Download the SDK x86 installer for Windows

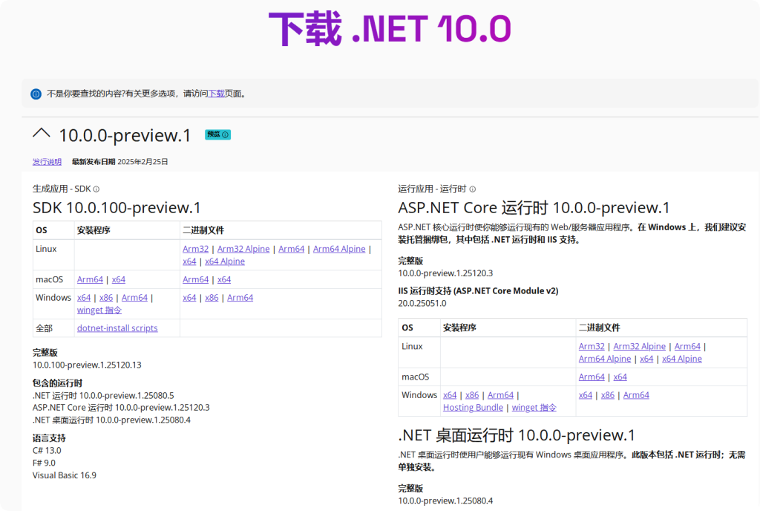click(x=106, y=297)
